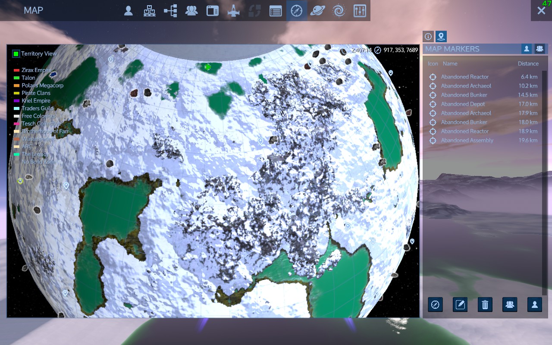Click the coordinates readout 917, 353, 7689
The height and width of the screenshot is (345, 552).
point(400,50)
